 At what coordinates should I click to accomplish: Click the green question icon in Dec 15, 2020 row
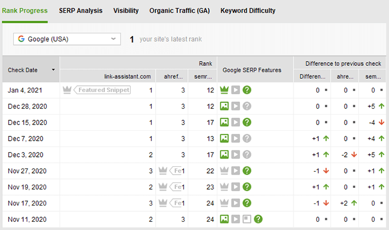247,122
